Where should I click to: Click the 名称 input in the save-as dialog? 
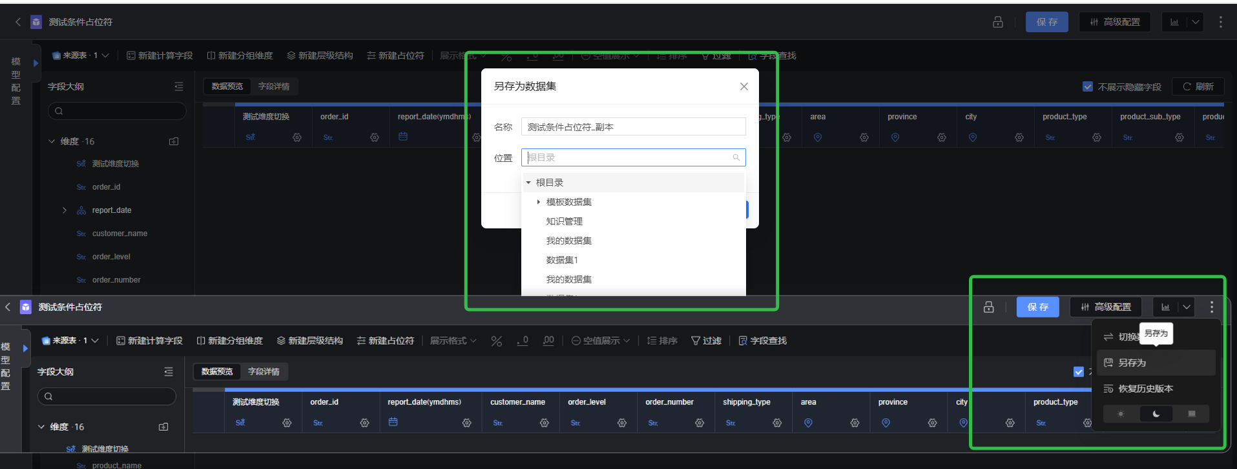[x=633, y=127]
